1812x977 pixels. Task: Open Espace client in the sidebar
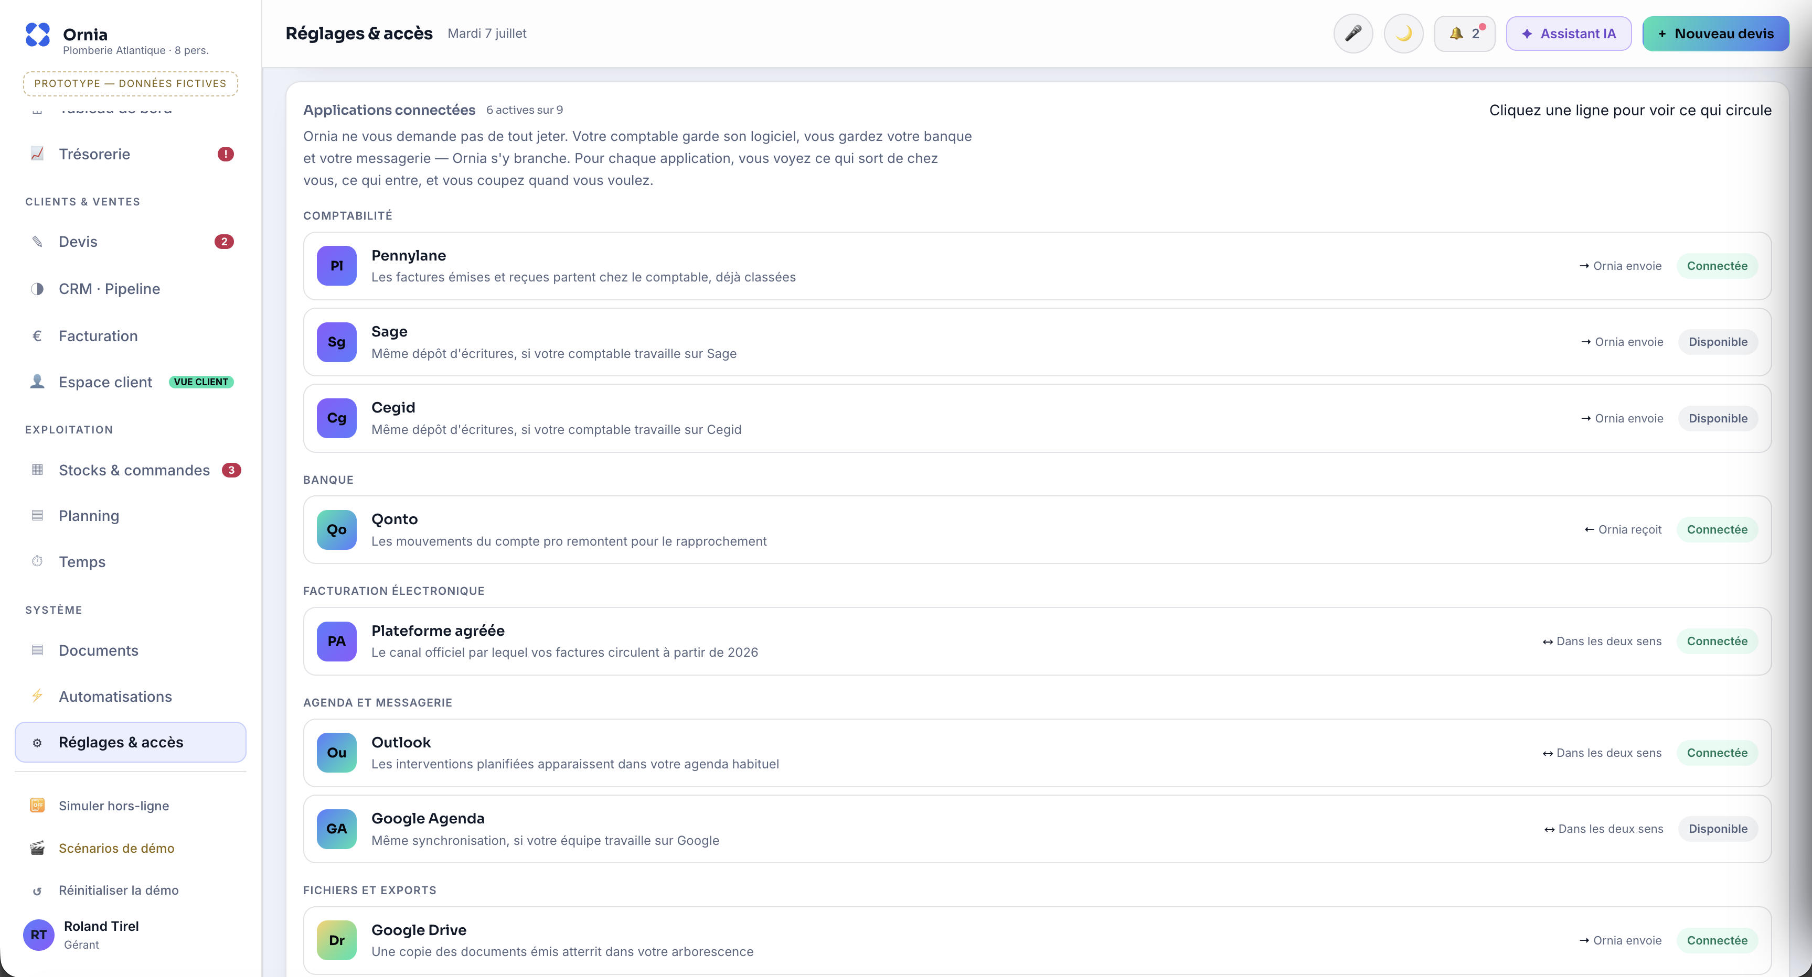click(x=131, y=382)
